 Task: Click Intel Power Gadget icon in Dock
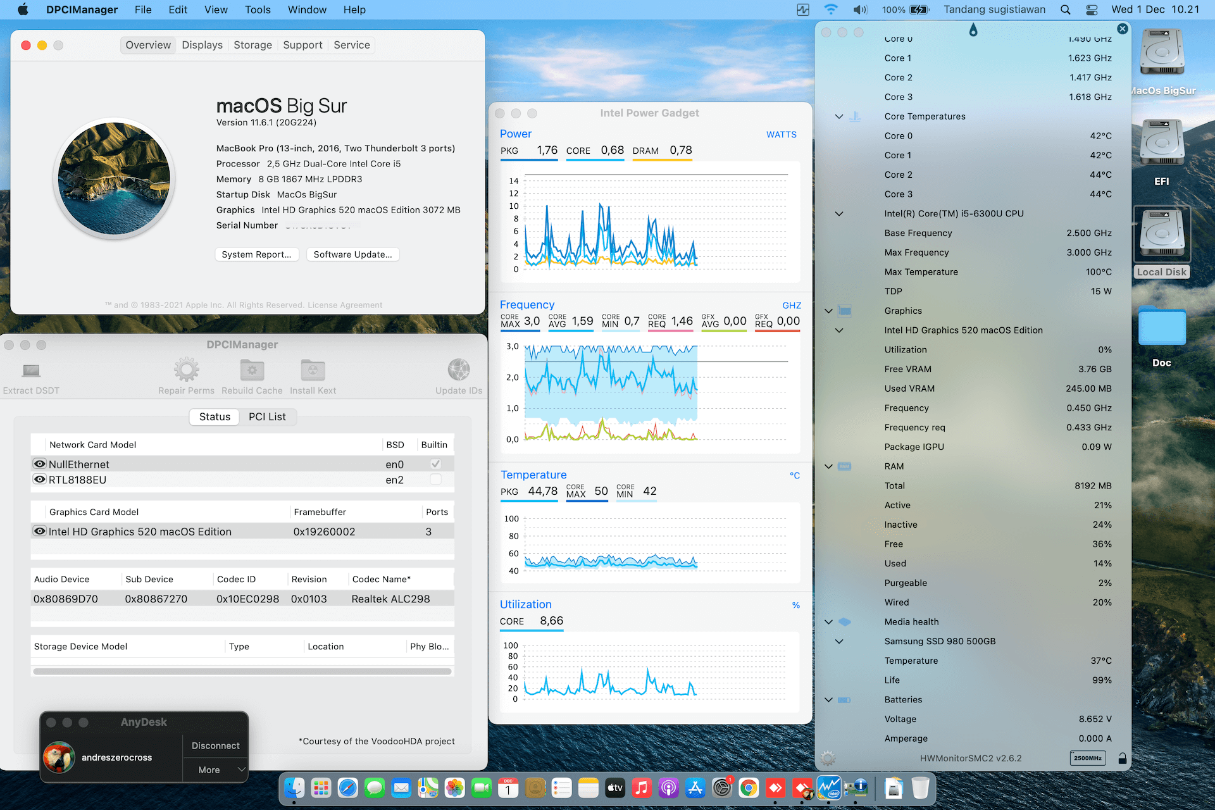pyautogui.click(x=829, y=788)
